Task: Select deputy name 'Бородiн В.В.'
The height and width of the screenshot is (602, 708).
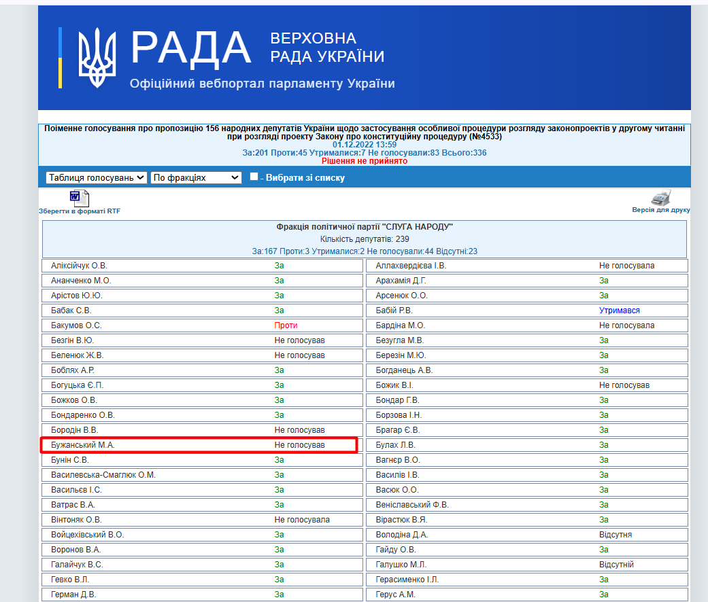Action: click(x=75, y=429)
